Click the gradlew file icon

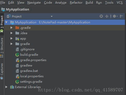coord(17,65)
